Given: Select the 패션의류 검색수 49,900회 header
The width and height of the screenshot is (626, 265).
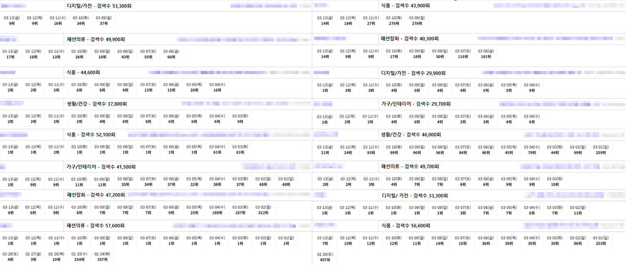Looking at the screenshot, I should point(96,40).
